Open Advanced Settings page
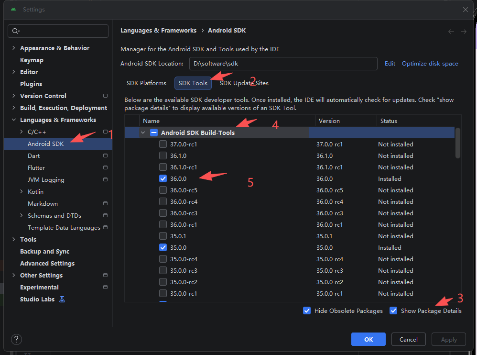This screenshot has width=477, height=355. pos(47,263)
